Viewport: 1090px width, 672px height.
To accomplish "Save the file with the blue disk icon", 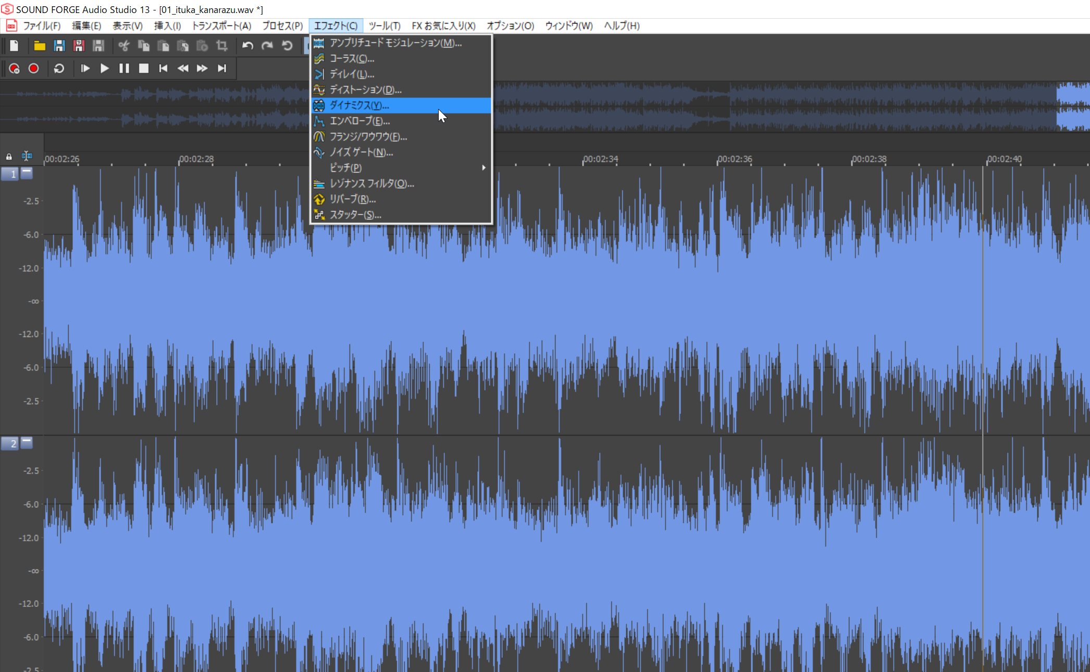I will [x=59, y=46].
